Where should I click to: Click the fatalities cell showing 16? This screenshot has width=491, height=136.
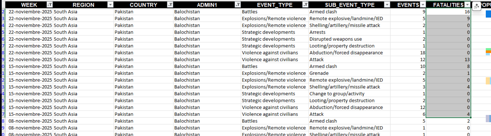448,12
